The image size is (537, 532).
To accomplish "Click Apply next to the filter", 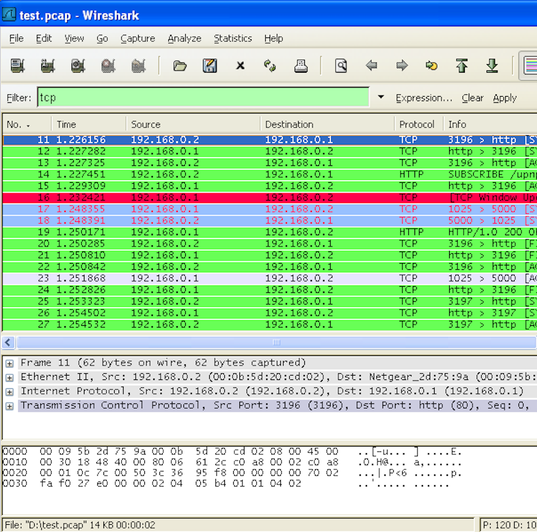I will click(x=505, y=98).
